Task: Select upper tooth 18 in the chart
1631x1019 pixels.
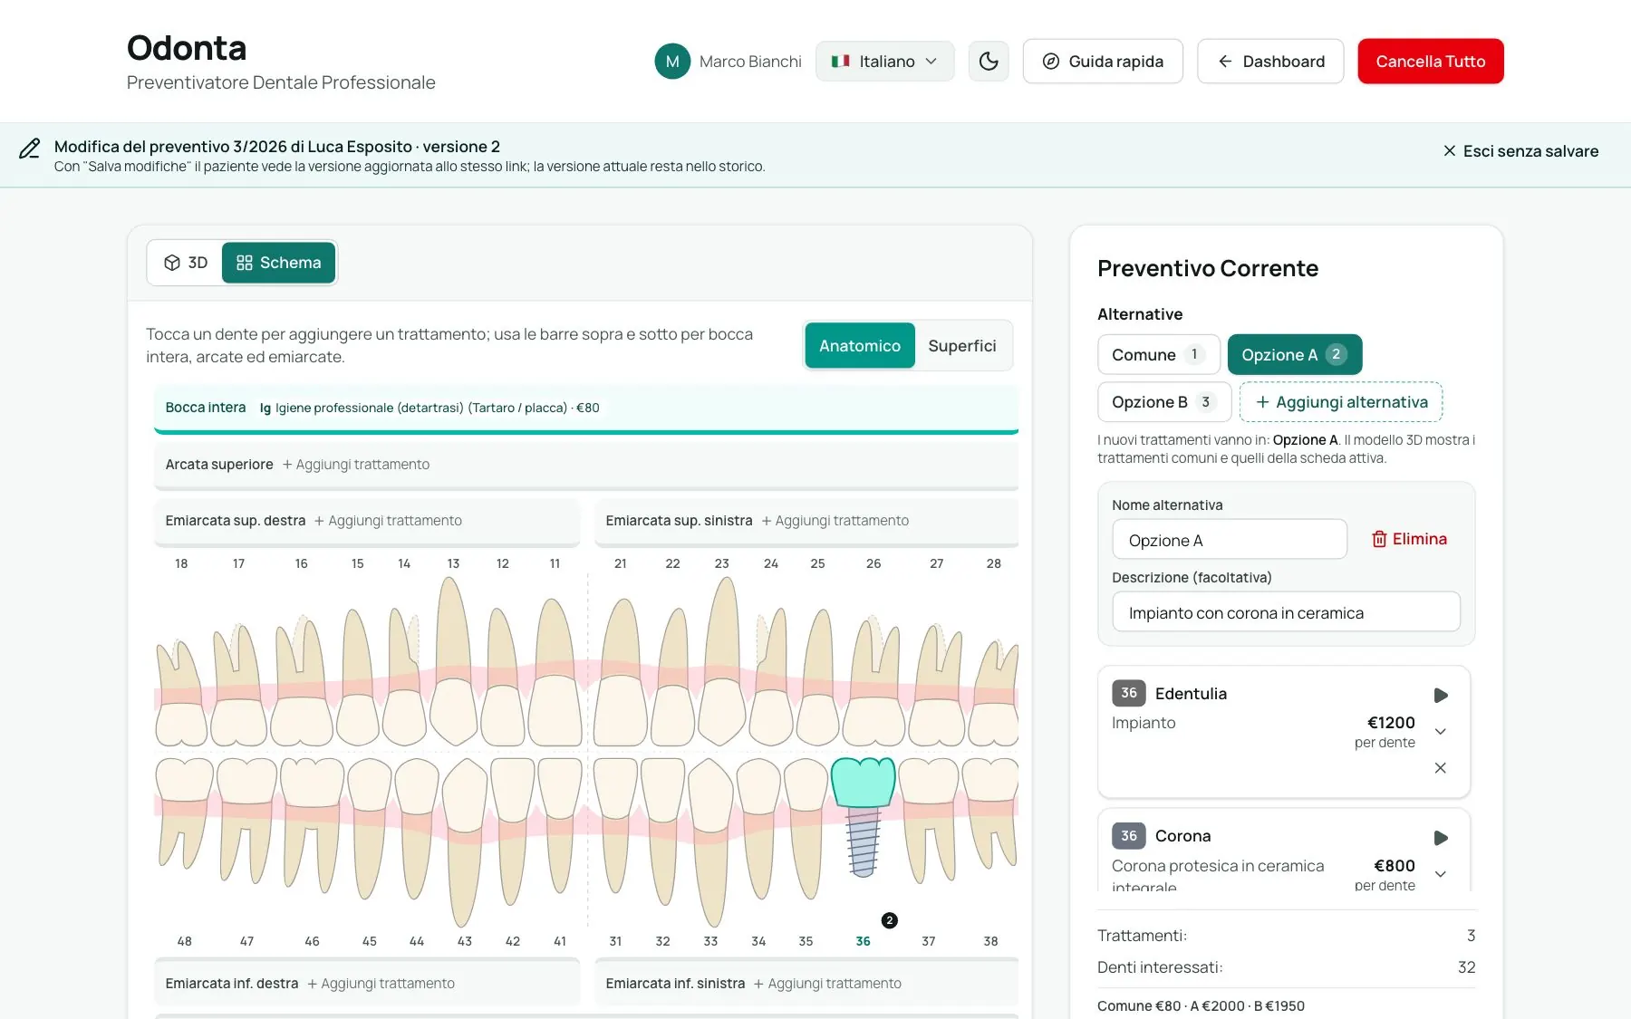Action: pyautogui.click(x=181, y=694)
